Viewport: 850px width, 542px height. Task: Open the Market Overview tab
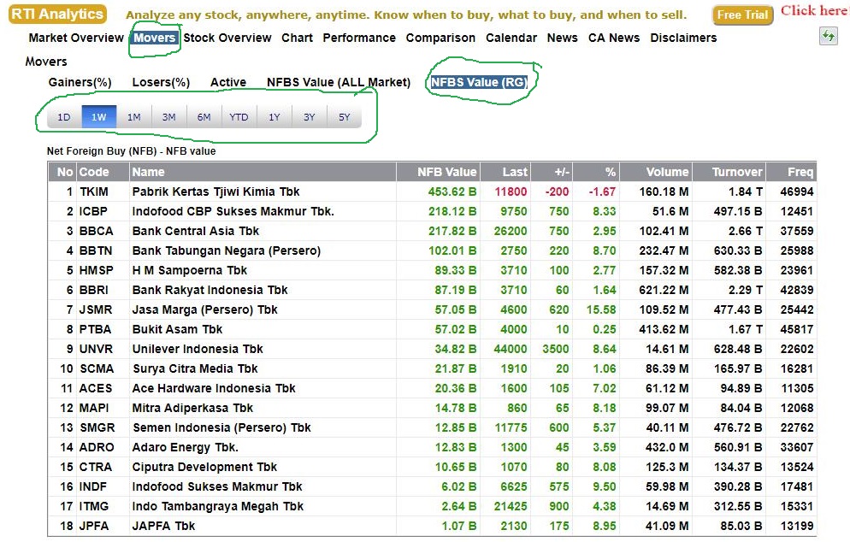76,38
